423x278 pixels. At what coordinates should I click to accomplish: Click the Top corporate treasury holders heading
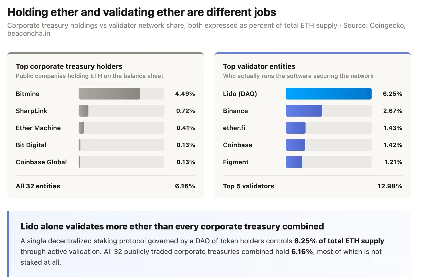tap(69, 66)
